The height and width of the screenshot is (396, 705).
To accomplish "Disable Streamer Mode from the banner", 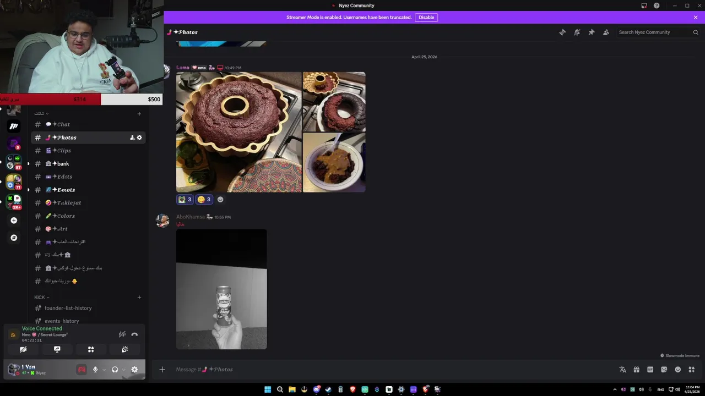I will [426, 18].
